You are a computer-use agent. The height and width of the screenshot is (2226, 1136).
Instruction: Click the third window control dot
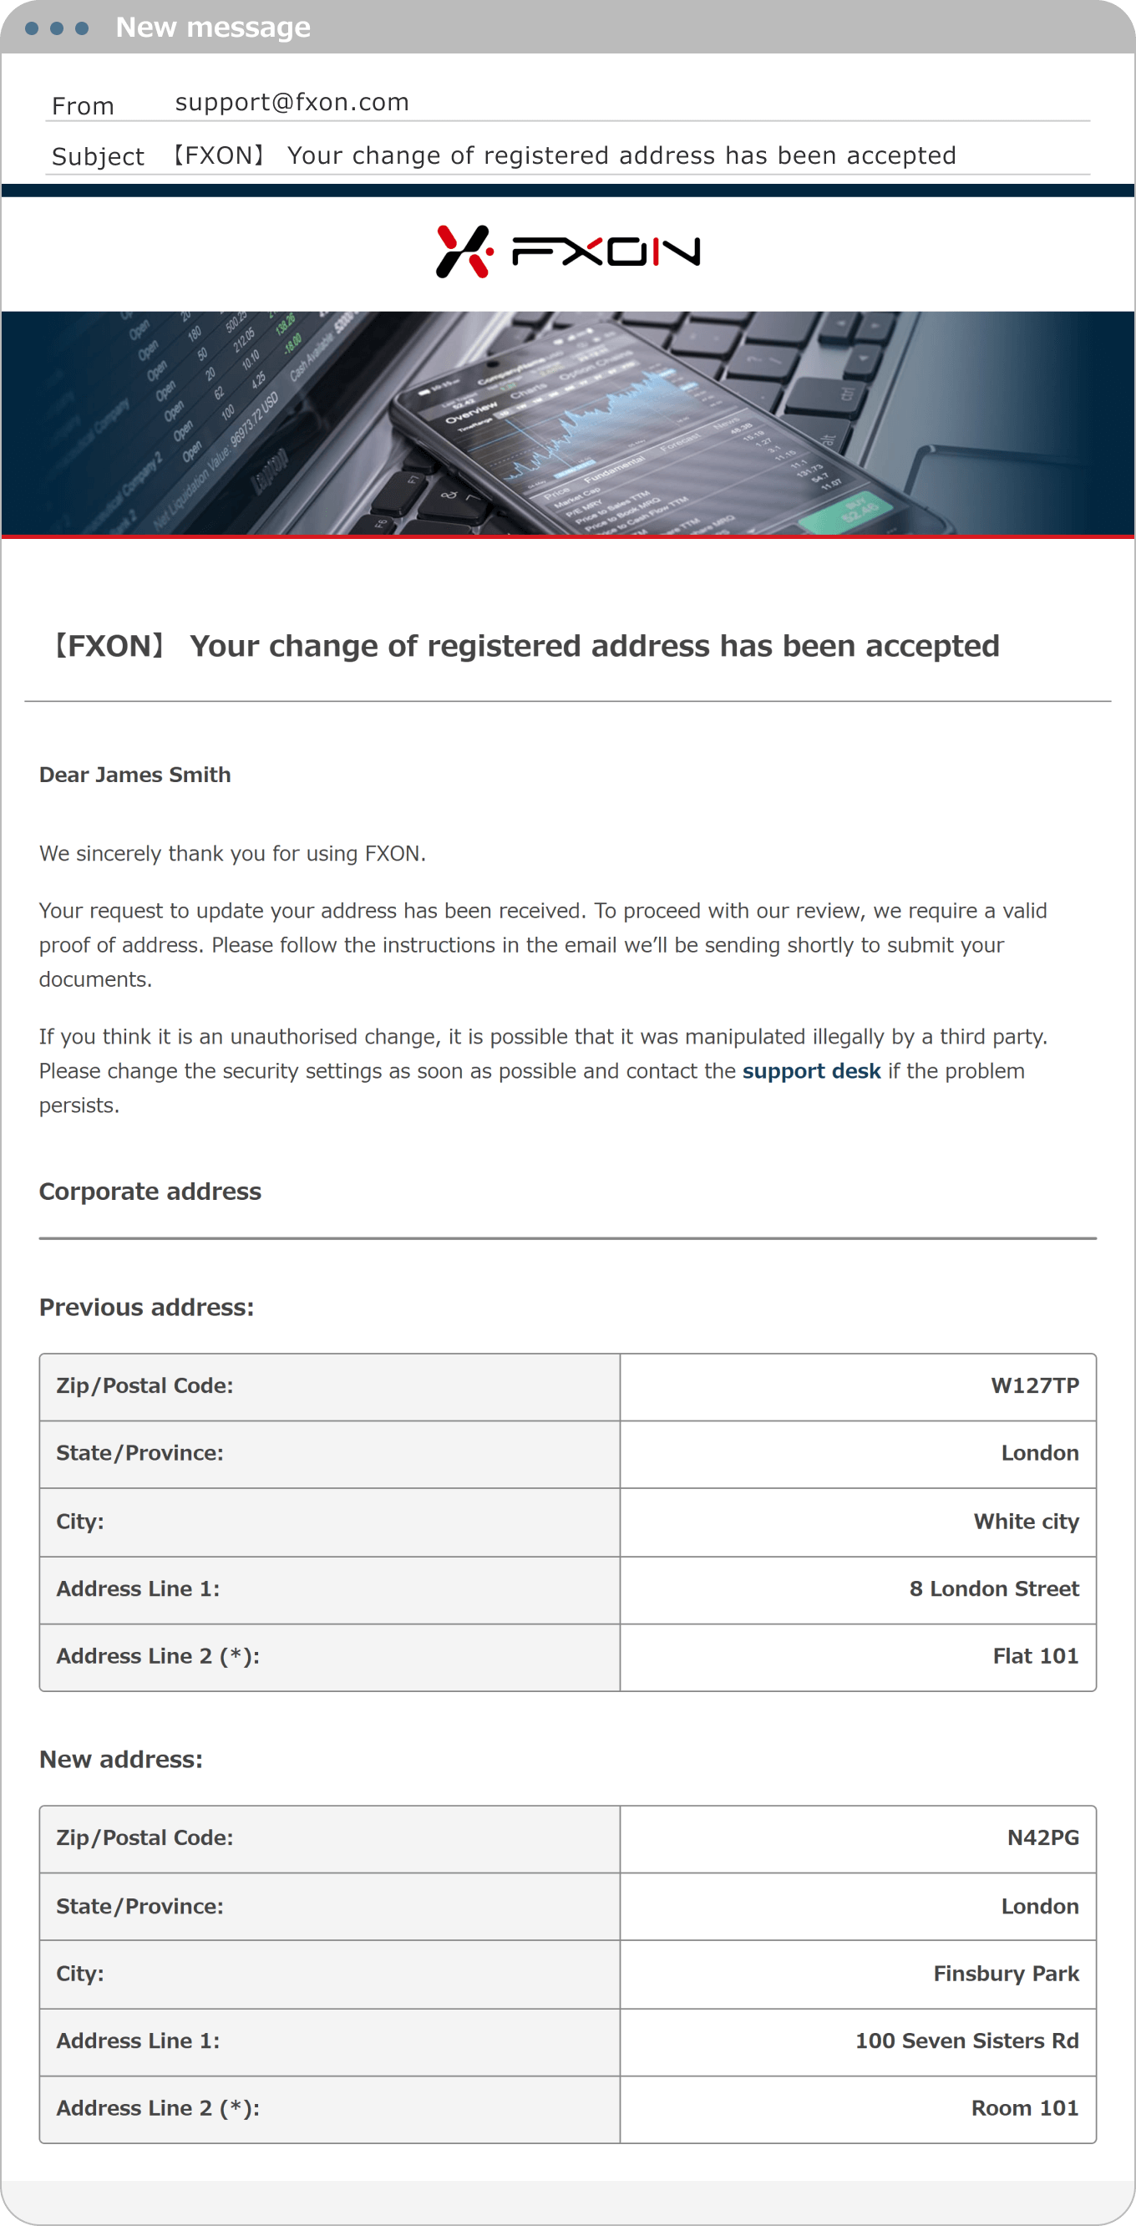click(x=82, y=28)
